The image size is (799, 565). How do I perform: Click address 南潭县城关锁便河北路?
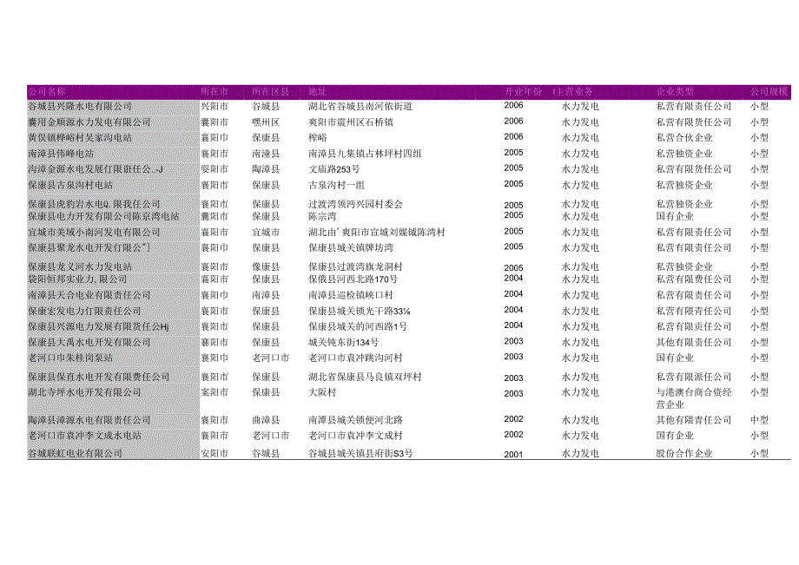(355, 420)
